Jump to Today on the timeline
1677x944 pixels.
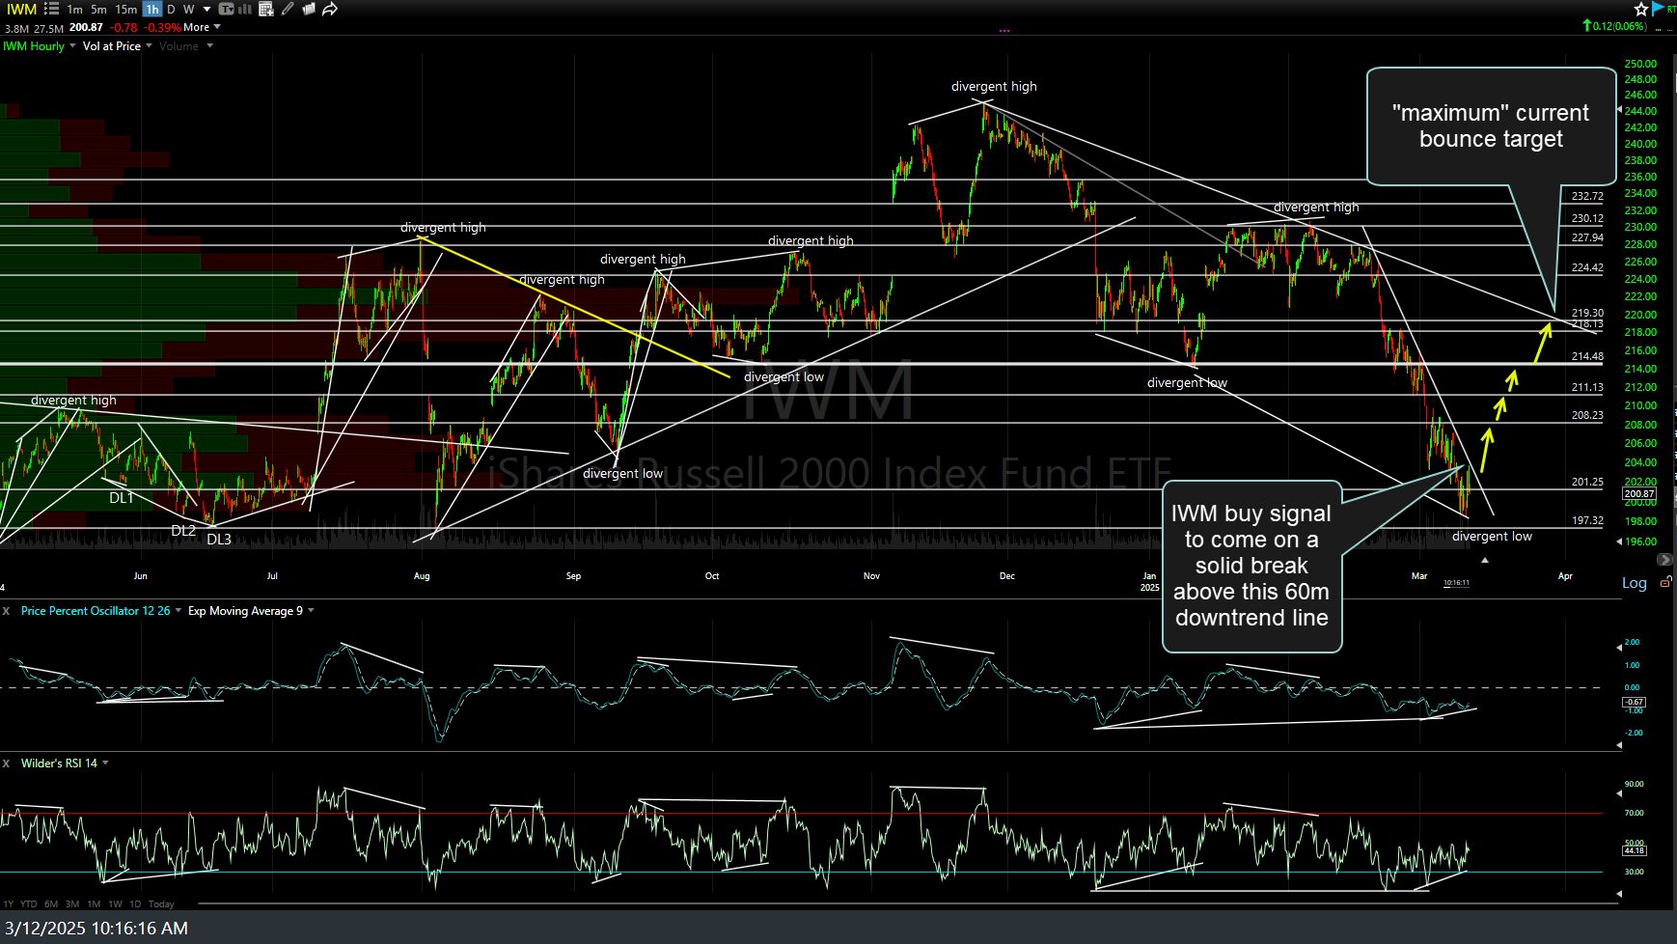pos(161,904)
